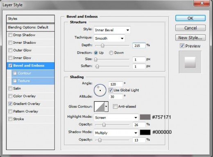Viewport: 213px width, 157px height.
Task: Open the Style dropdown showing Inner Bevel
Action: (112, 30)
